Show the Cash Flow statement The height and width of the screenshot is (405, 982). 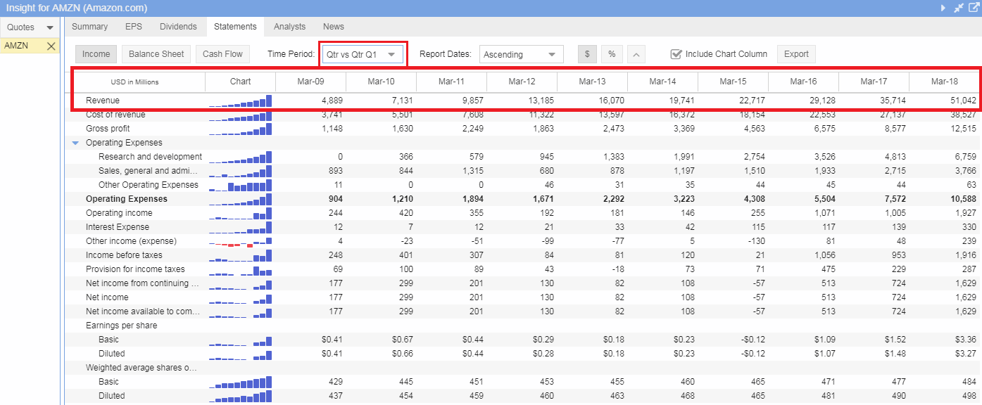pyautogui.click(x=222, y=54)
